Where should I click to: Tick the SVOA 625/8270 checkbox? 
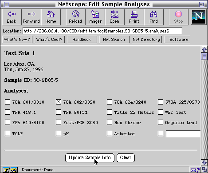[161, 102]
